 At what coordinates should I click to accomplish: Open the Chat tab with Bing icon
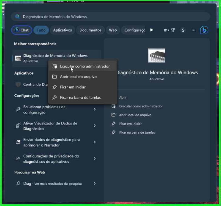[x=22, y=30]
